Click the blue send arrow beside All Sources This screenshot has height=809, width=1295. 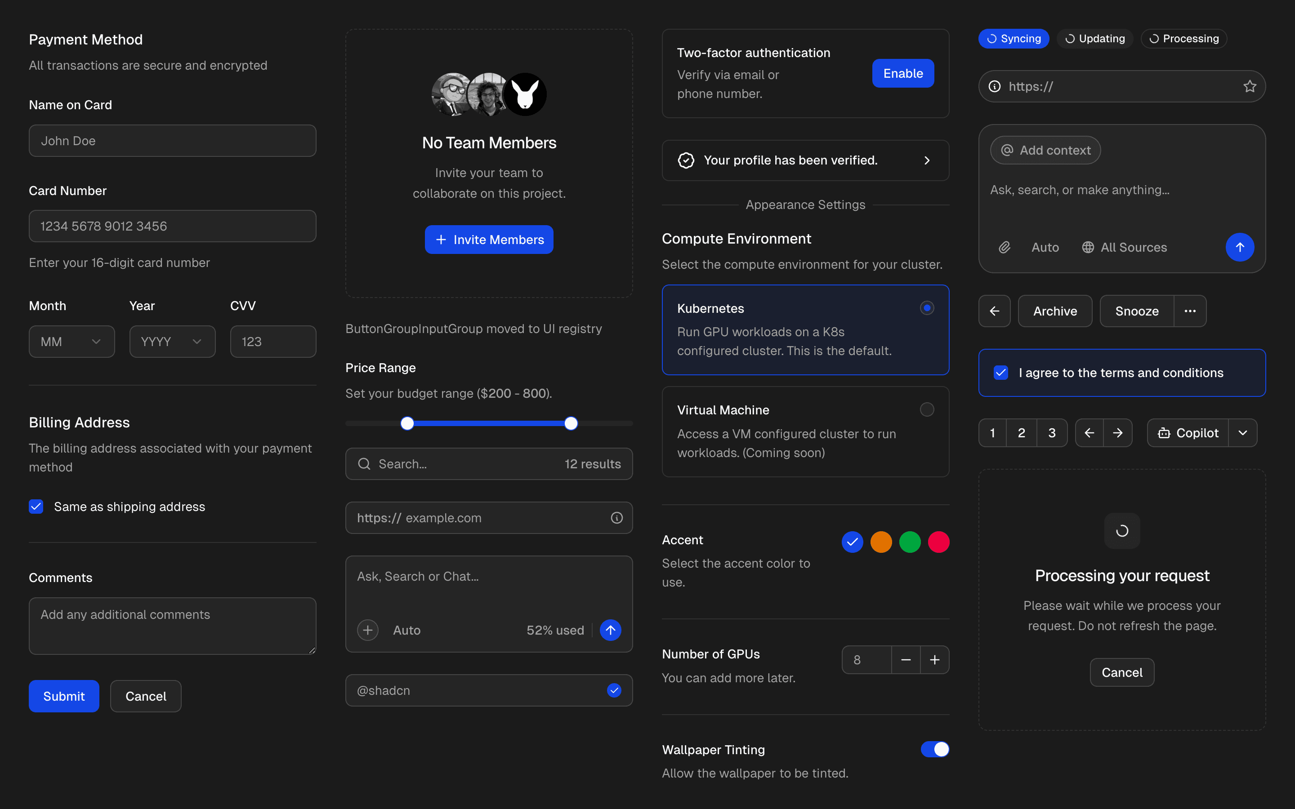tap(1239, 247)
